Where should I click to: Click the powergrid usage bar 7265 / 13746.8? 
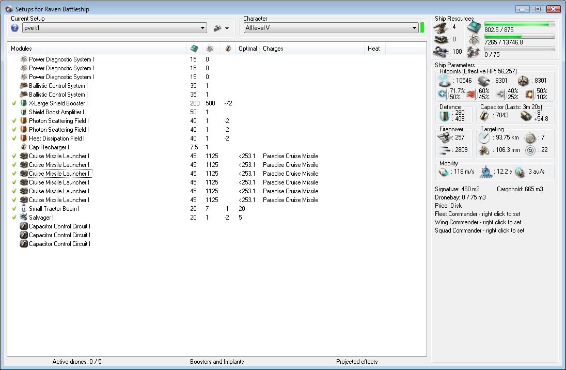520,37
